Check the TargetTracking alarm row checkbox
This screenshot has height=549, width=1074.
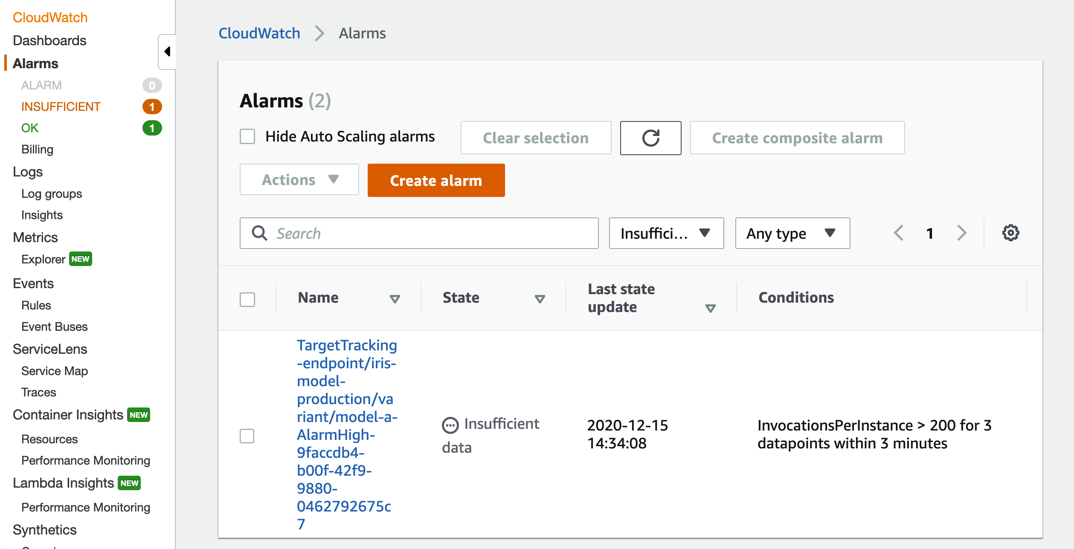point(247,436)
